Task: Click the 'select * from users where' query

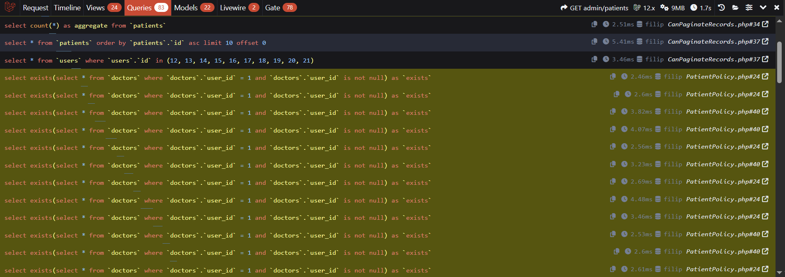Action: [159, 61]
